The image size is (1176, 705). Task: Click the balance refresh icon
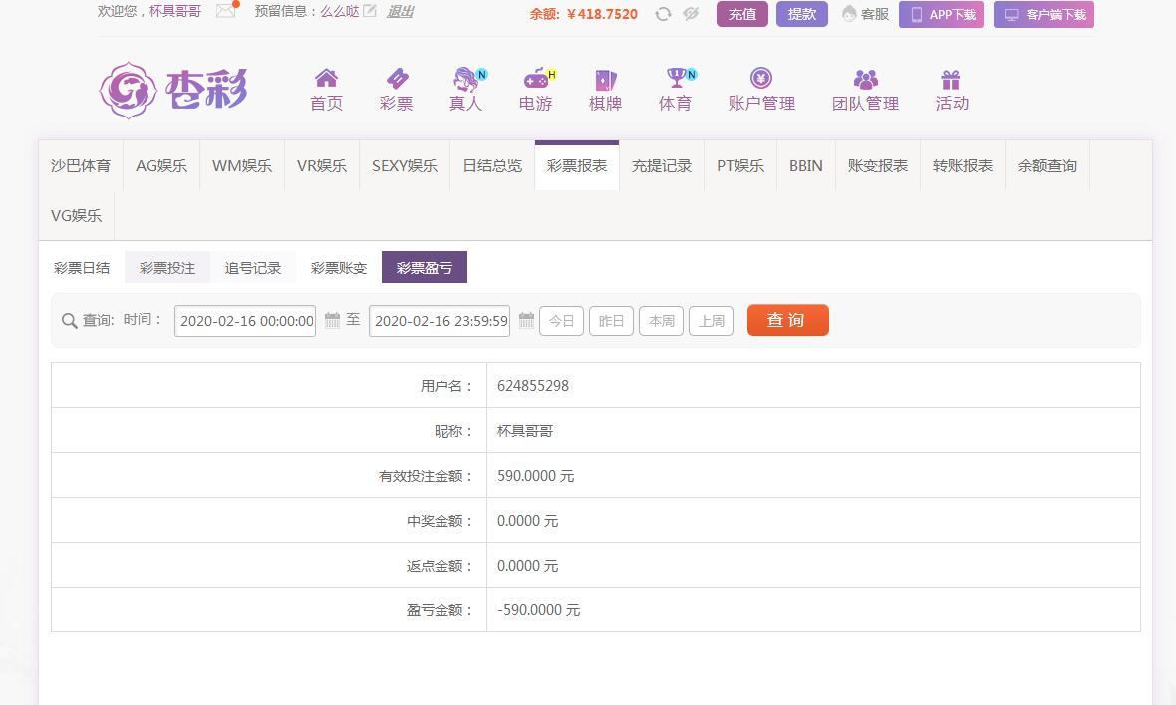(663, 14)
